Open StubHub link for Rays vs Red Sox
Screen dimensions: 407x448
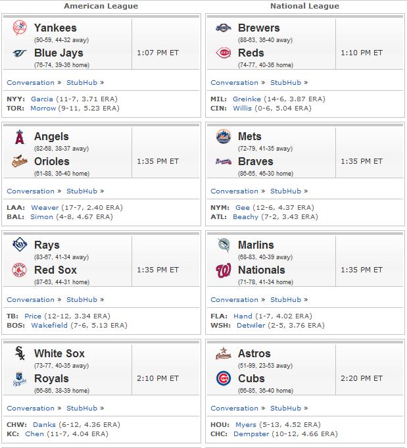click(x=82, y=300)
